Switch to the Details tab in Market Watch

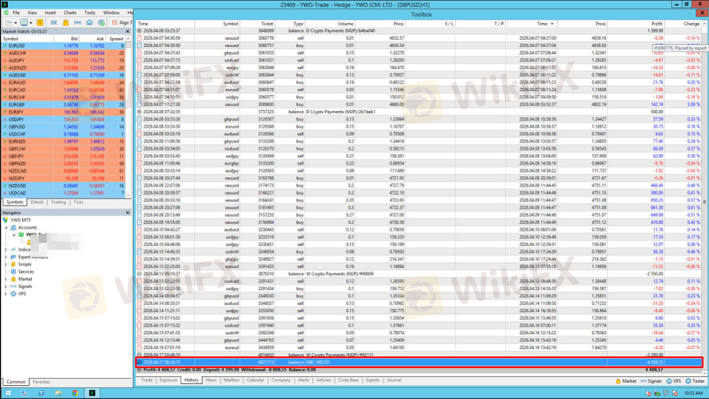(x=37, y=203)
